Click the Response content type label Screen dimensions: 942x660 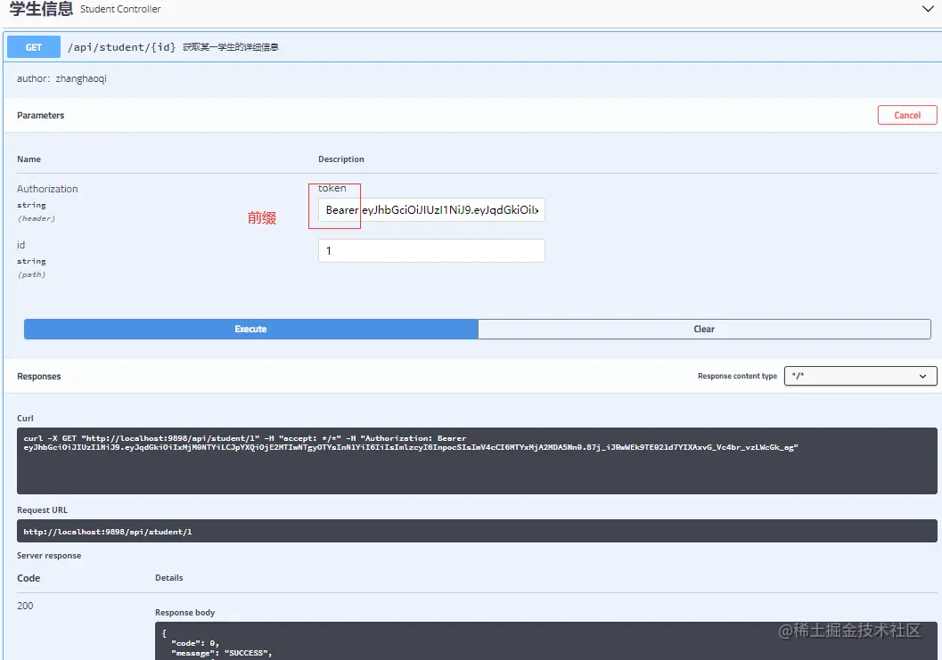[x=737, y=376]
